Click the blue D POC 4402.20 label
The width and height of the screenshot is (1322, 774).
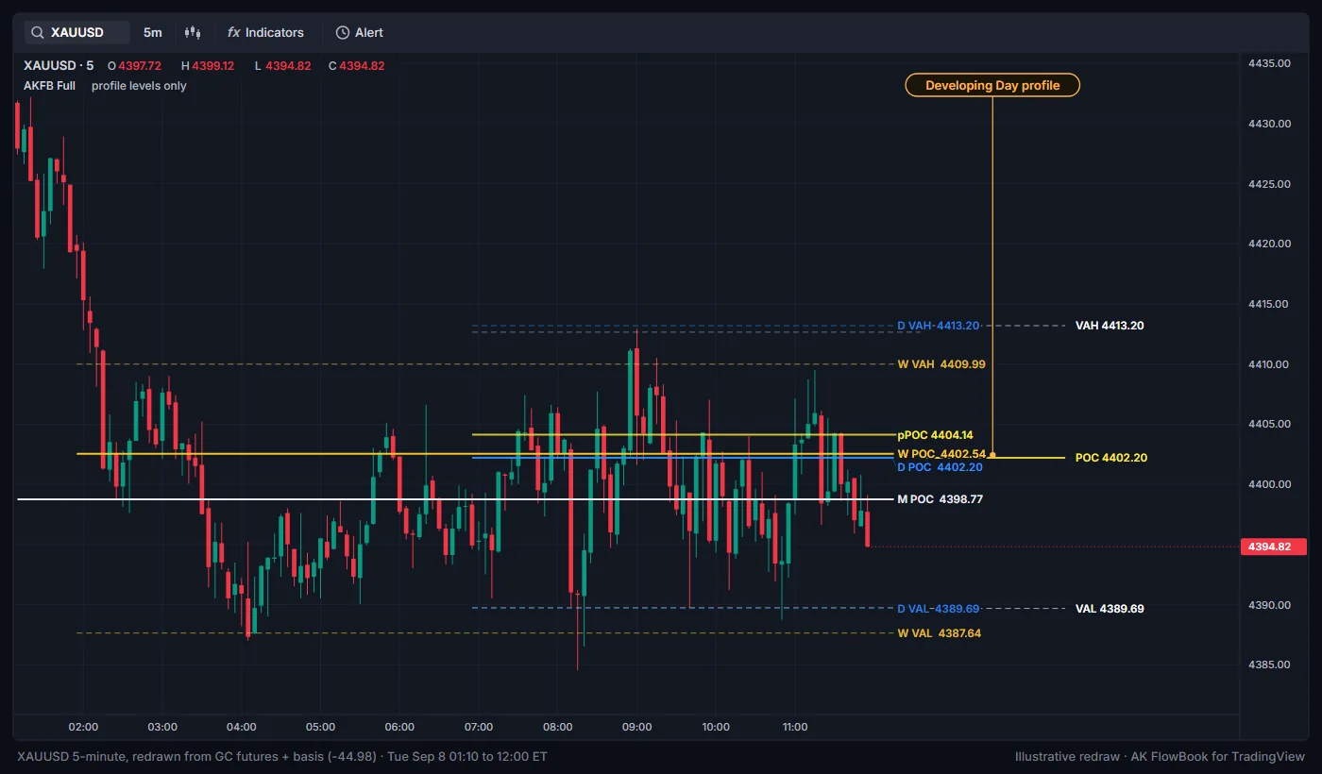940,467
